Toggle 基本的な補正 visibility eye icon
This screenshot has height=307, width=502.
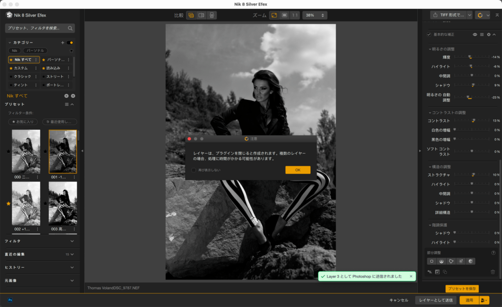click(x=475, y=35)
